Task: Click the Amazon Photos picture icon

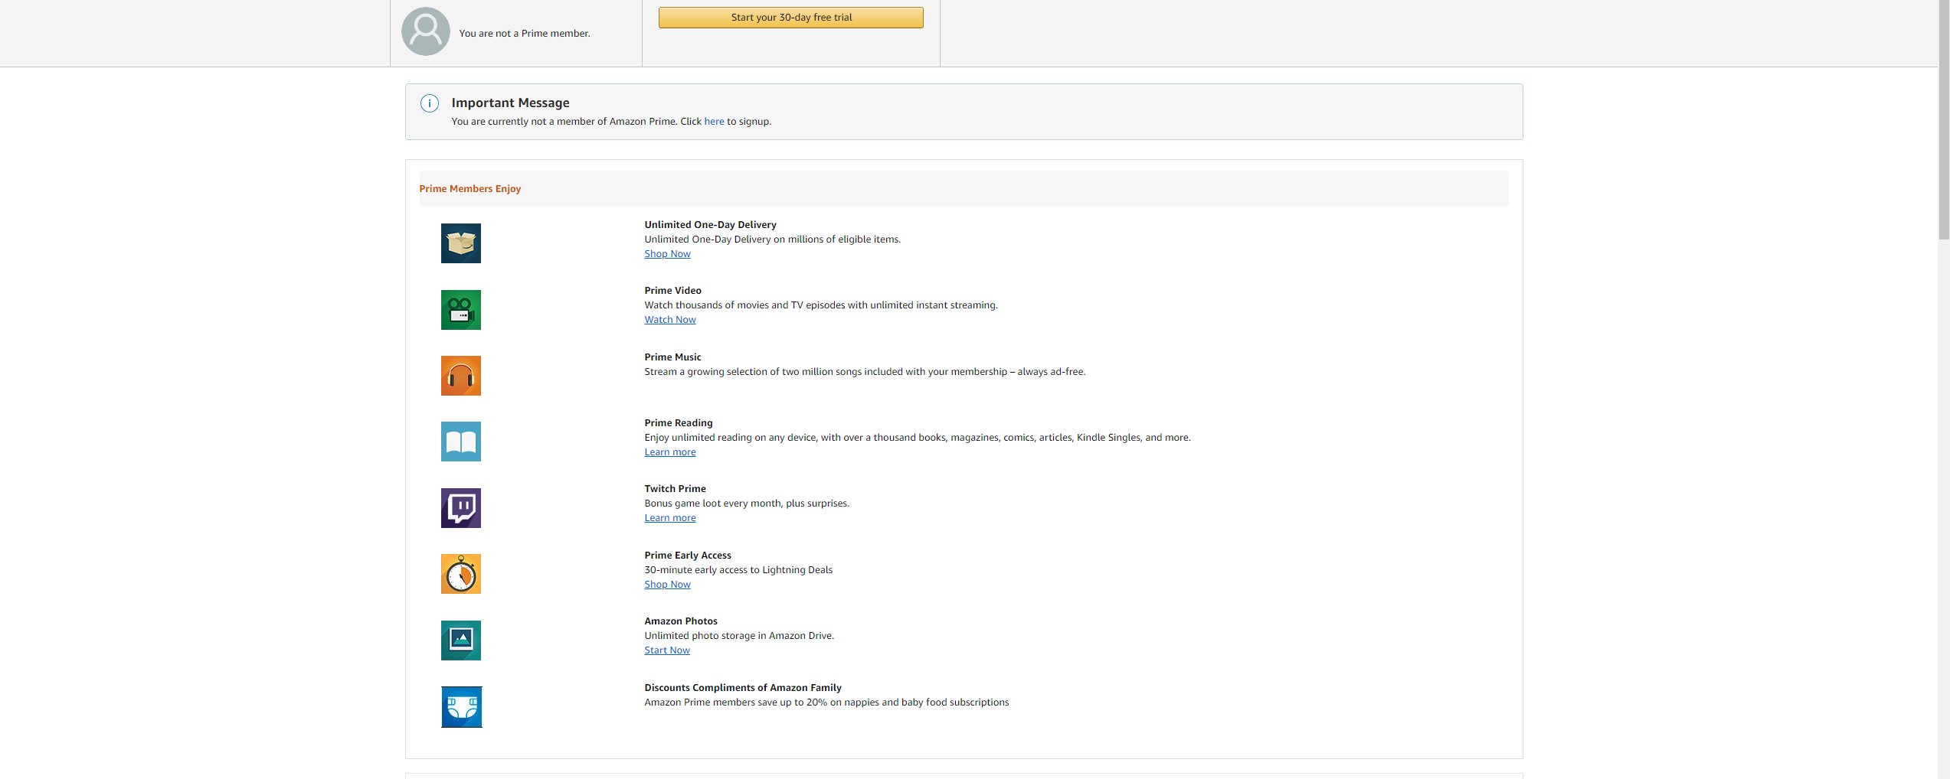Action: pyautogui.click(x=460, y=640)
